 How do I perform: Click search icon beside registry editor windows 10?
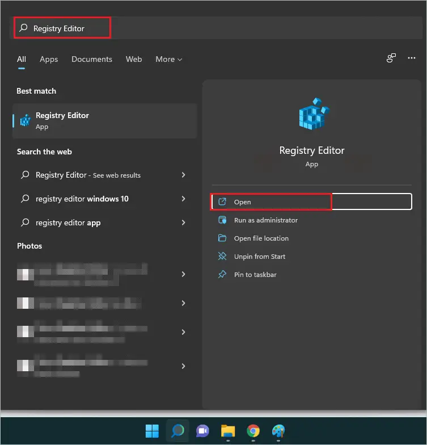(25, 199)
